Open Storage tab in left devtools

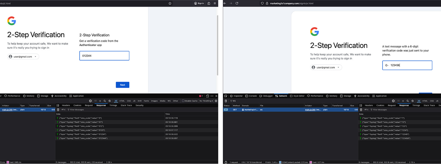43,96
